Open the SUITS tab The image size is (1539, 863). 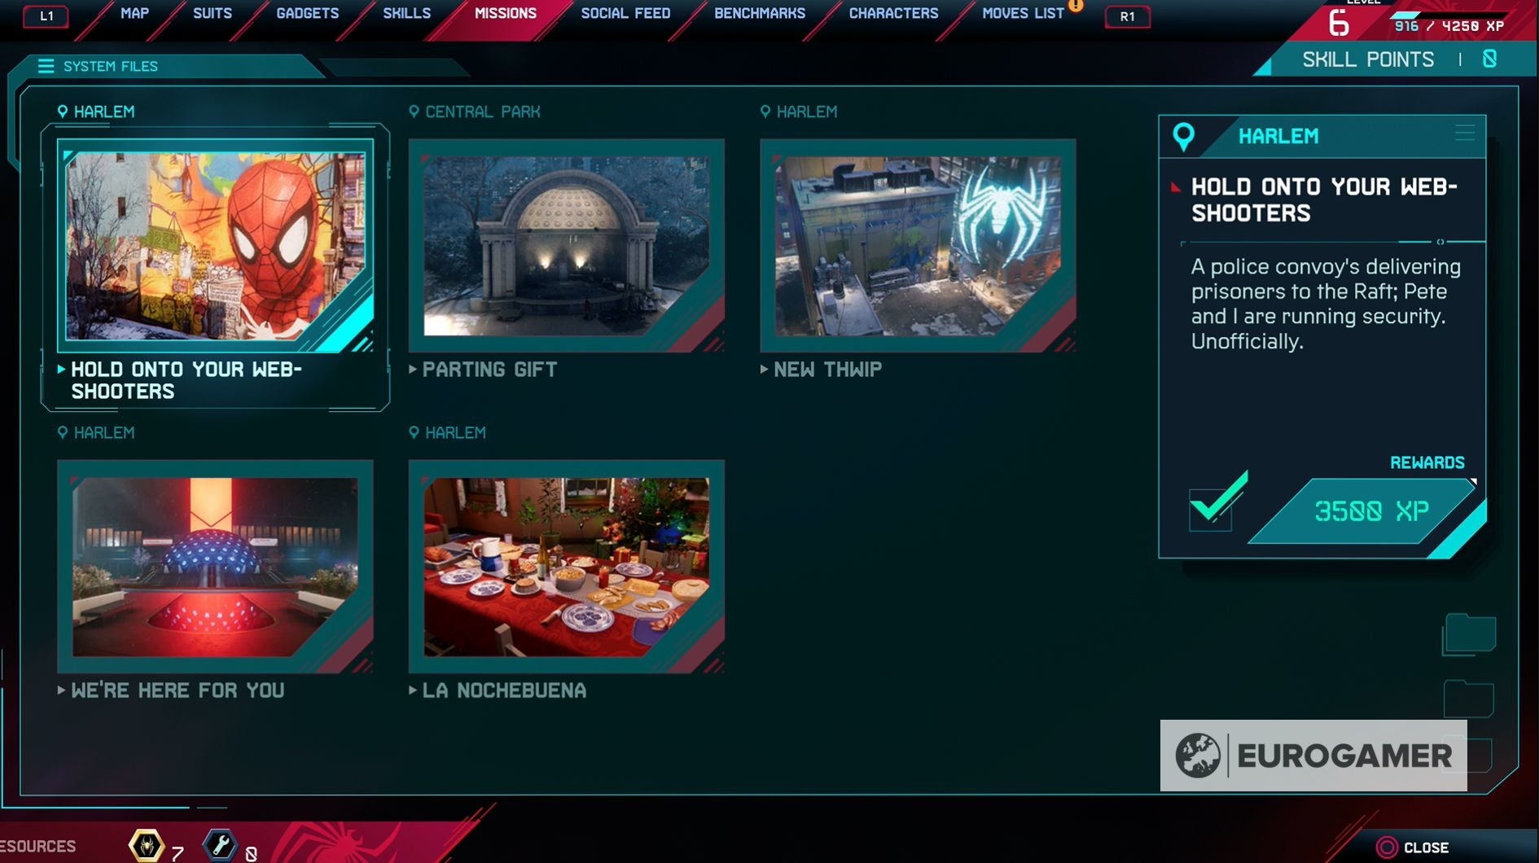[x=212, y=12]
